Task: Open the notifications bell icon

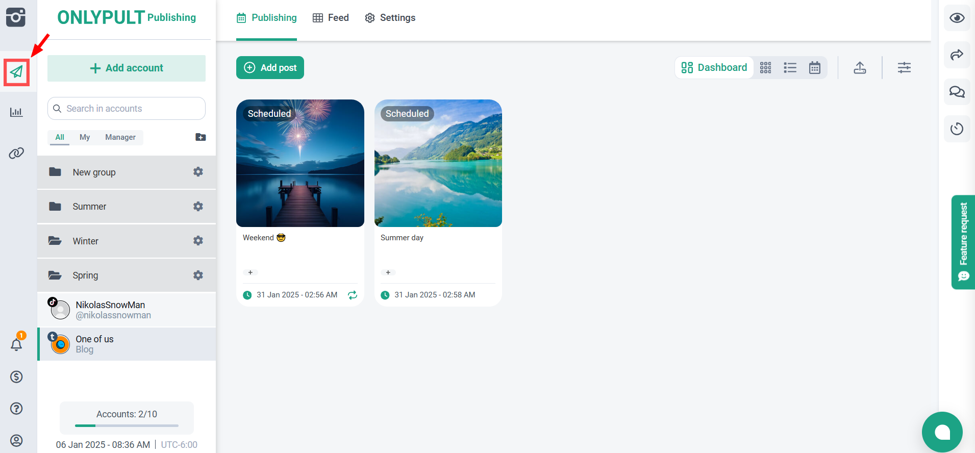Action: pyautogui.click(x=16, y=345)
